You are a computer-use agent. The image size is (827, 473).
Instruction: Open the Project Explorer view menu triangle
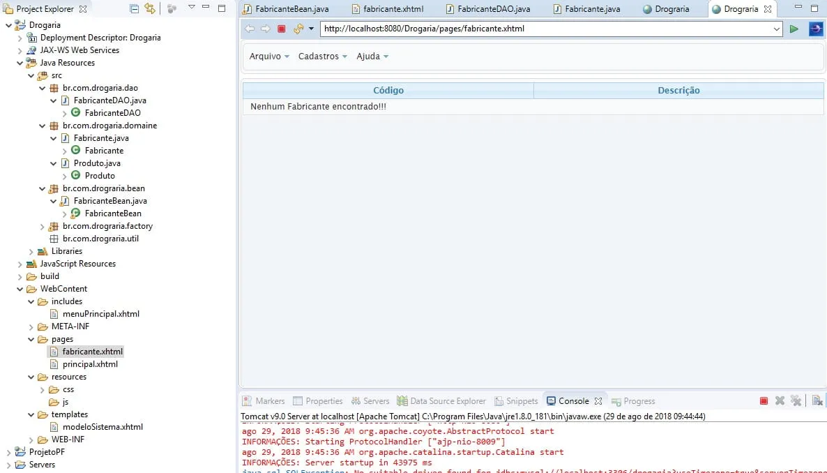(192, 8)
